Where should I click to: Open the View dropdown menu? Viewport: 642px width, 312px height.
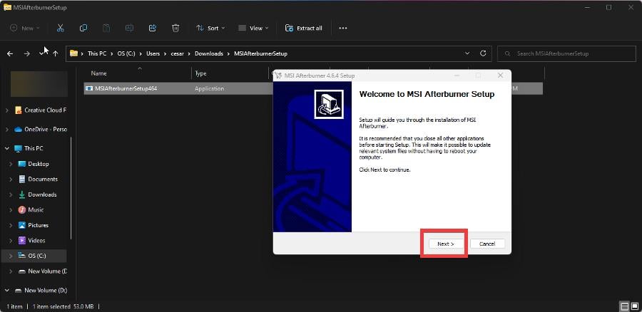(253, 28)
